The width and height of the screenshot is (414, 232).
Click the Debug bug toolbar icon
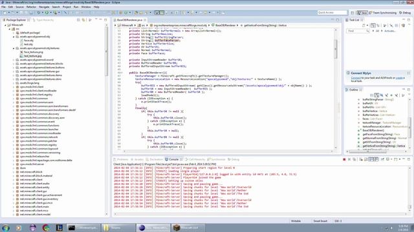pyautogui.click(x=39, y=13)
